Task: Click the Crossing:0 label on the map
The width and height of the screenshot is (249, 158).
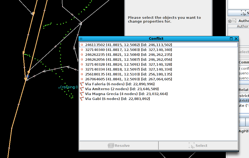Action: pos(69,87)
